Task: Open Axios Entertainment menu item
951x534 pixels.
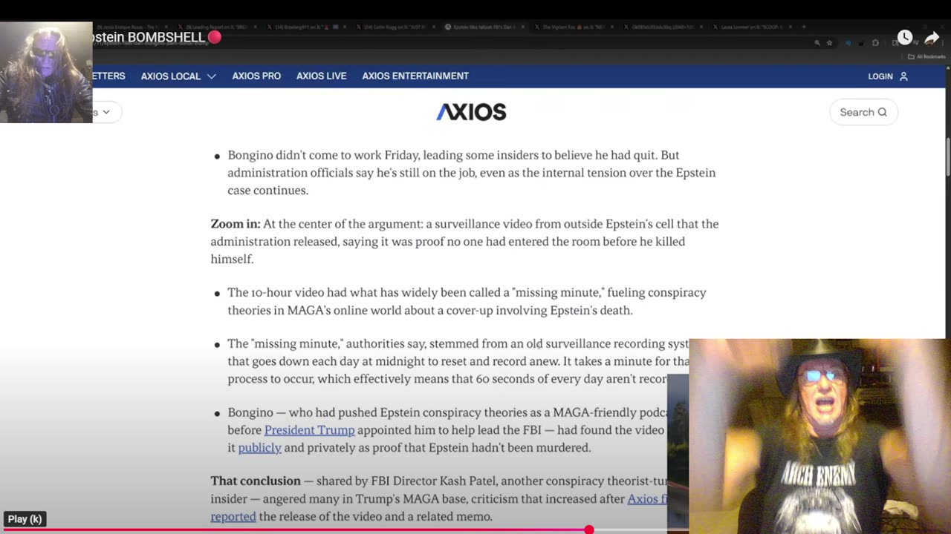Action: pyautogui.click(x=415, y=76)
